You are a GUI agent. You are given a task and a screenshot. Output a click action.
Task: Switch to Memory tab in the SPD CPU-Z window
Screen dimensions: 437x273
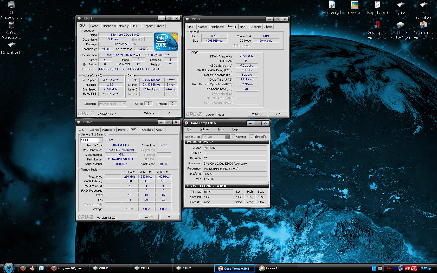pos(123,130)
